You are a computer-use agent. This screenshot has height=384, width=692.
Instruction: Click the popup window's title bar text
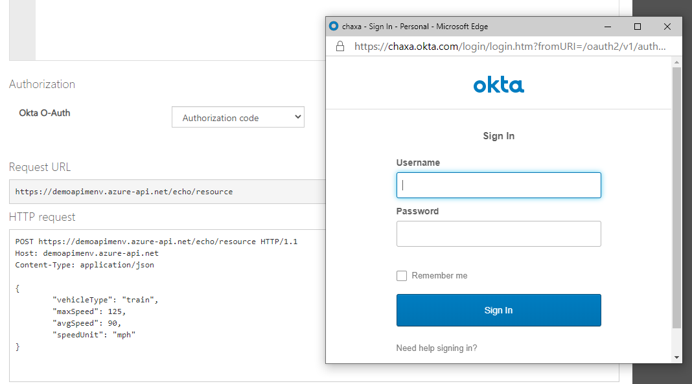pyautogui.click(x=415, y=27)
